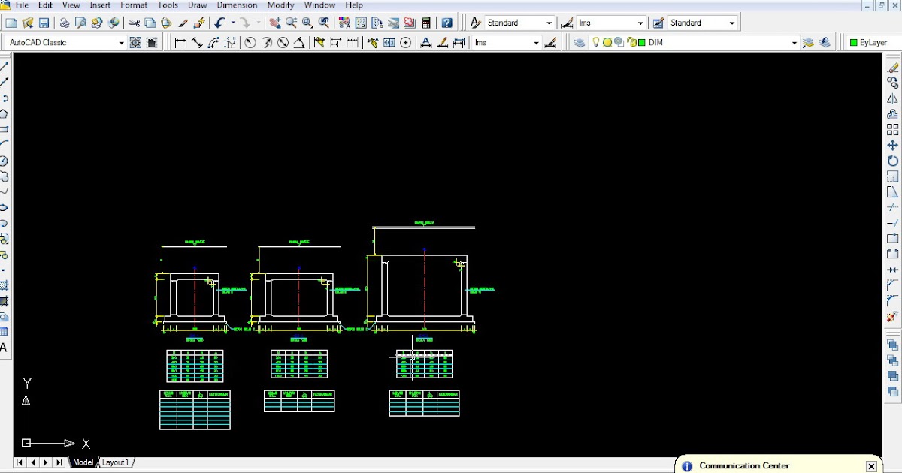Switch to the Layout1 tab

[116, 462]
